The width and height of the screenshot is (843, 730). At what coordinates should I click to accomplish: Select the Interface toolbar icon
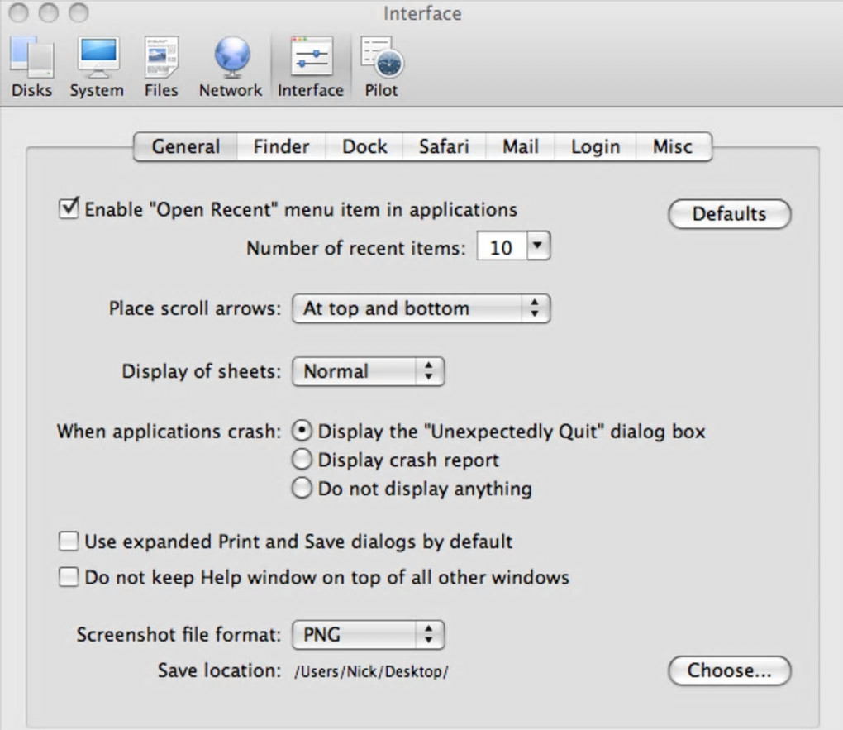coord(311,67)
